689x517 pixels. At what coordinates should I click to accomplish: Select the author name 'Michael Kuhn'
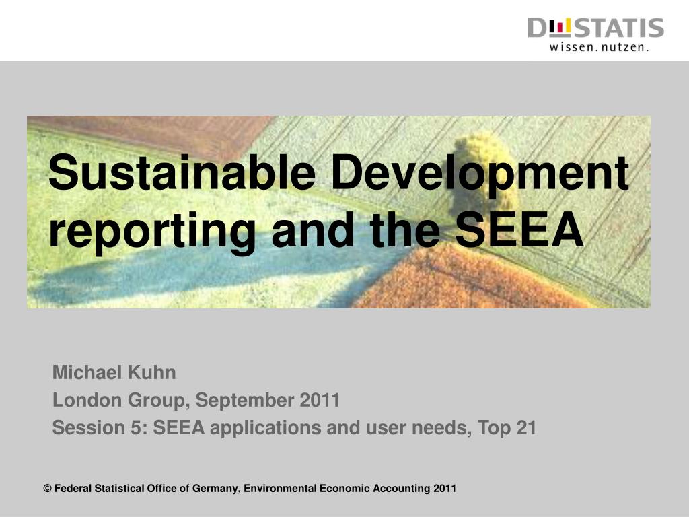(x=114, y=372)
